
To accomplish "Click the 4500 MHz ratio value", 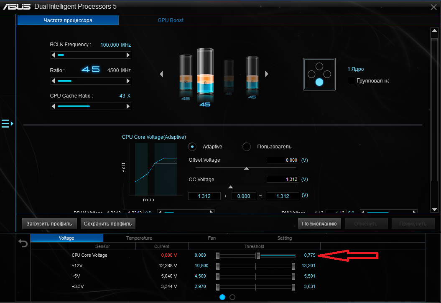I will tap(119, 70).
